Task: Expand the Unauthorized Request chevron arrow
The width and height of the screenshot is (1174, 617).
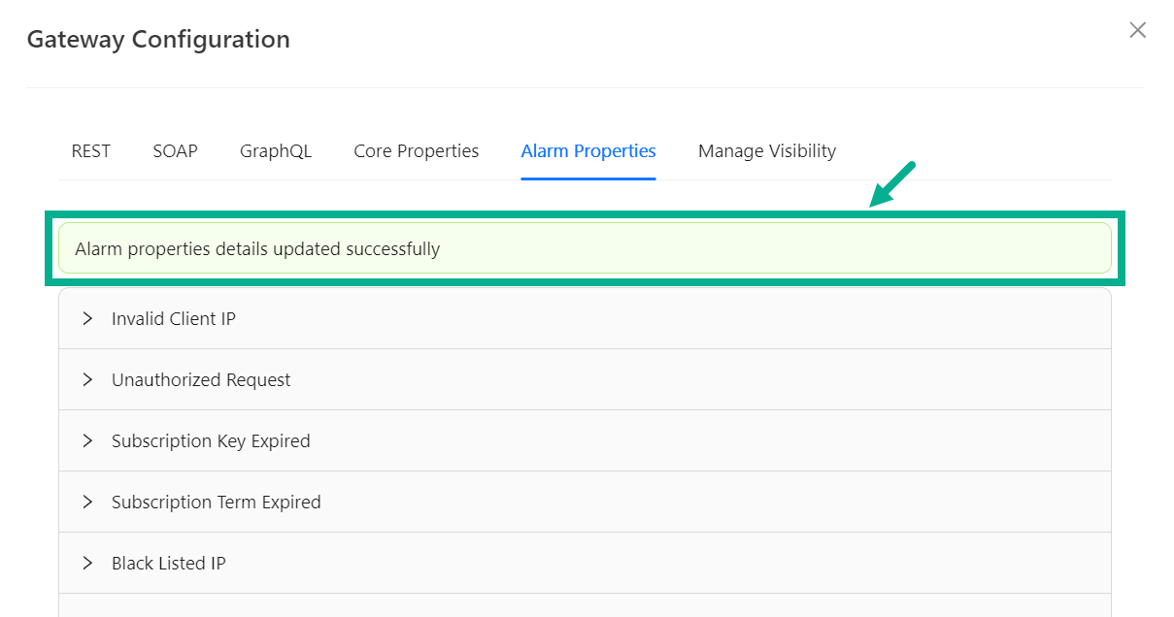Action: pyautogui.click(x=87, y=379)
